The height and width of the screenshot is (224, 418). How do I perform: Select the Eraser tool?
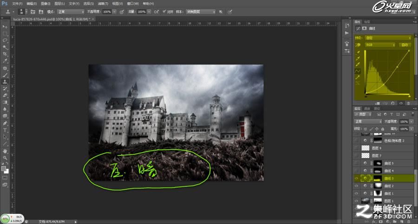(x=5, y=96)
